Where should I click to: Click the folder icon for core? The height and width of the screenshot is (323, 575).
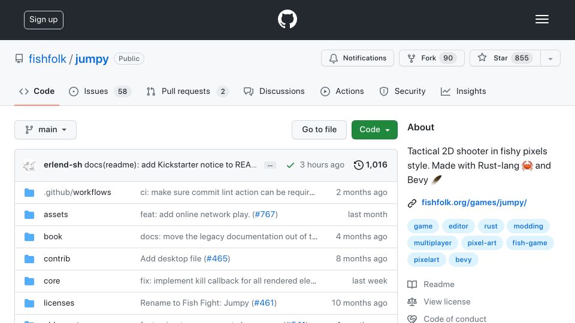coord(29,281)
